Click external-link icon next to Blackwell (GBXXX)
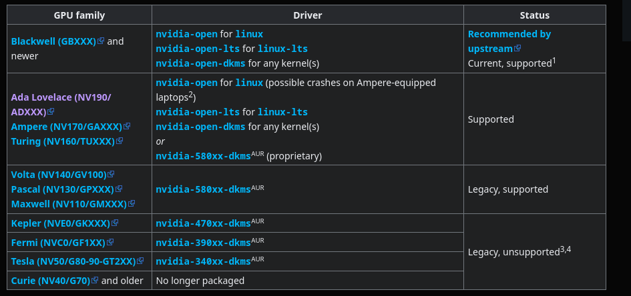The image size is (631, 296). click(101, 41)
